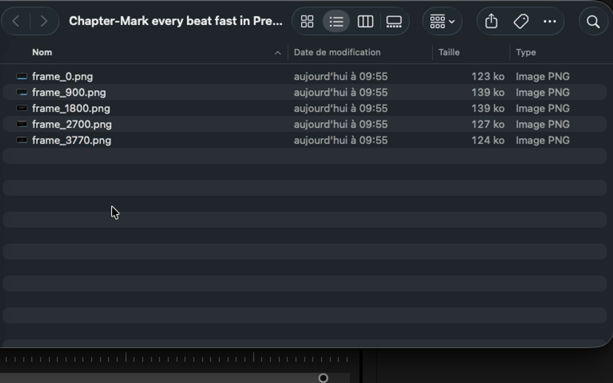Click the frame_900.png file thumbnail icon
This screenshot has width=613, height=383.
pos(21,92)
